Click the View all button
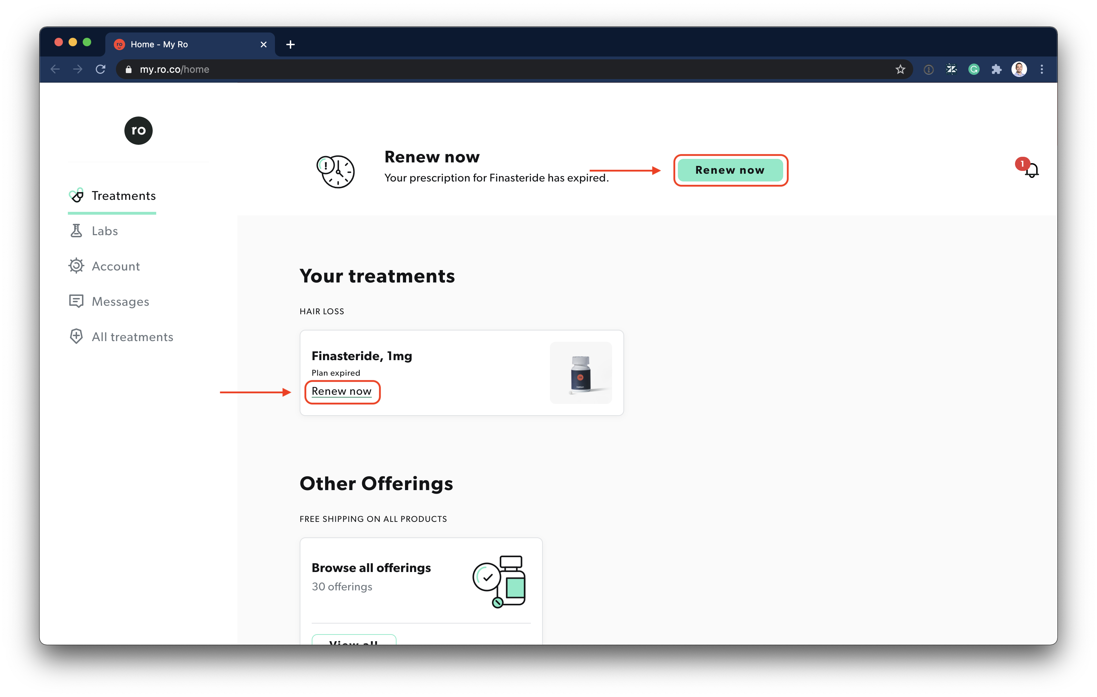This screenshot has width=1097, height=697. coord(353,640)
